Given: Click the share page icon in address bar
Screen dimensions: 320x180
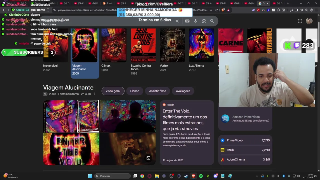Looking at the screenshot, I should pos(217,10).
